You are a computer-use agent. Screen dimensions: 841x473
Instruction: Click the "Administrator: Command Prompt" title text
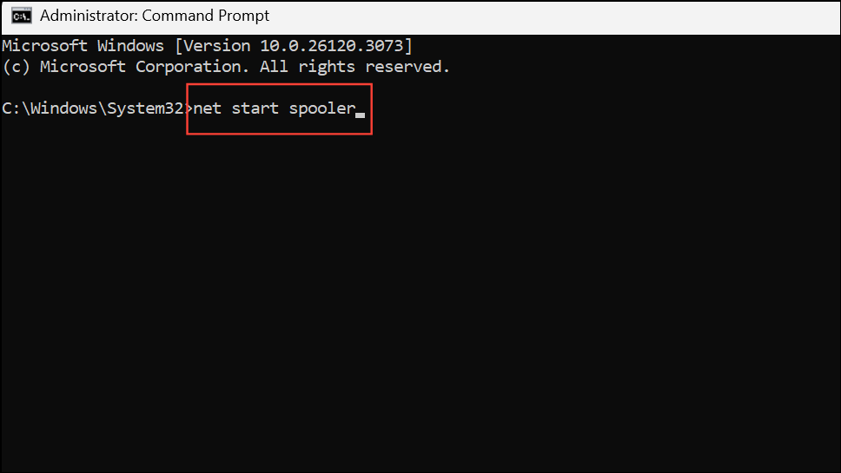(x=155, y=16)
